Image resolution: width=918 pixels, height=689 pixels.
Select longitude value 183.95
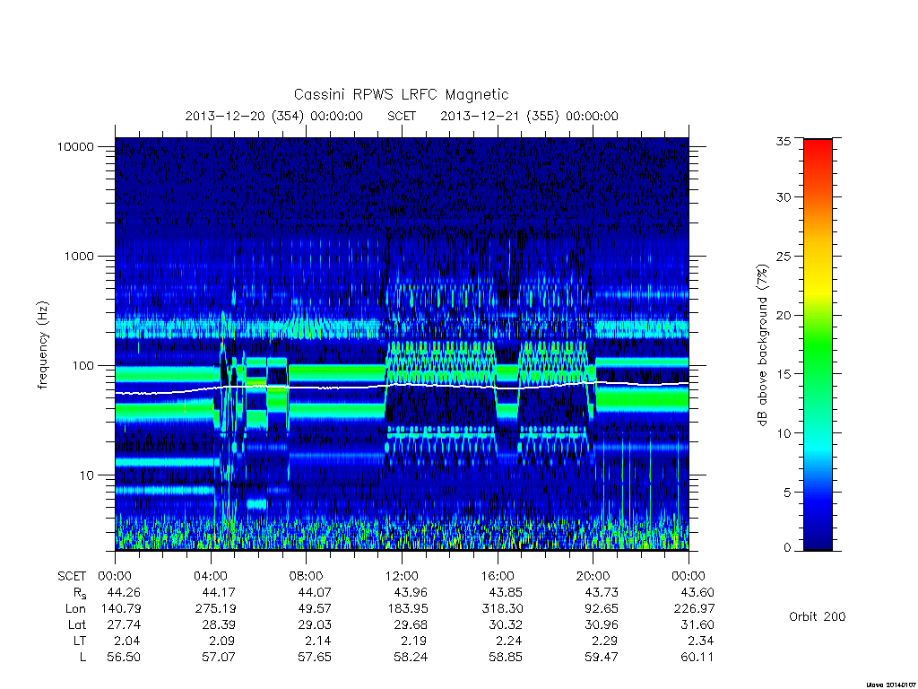click(407, 609)
